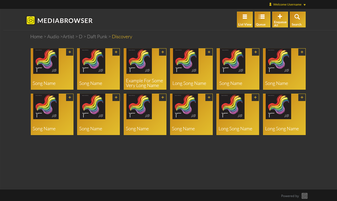Image resolution: width=337 pixels, height=201 pixels.
Task: Click the top-row Long Song Name title
Action: point(189,83)
